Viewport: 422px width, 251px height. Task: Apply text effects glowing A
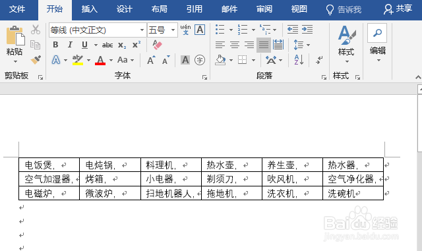[56, 60]
